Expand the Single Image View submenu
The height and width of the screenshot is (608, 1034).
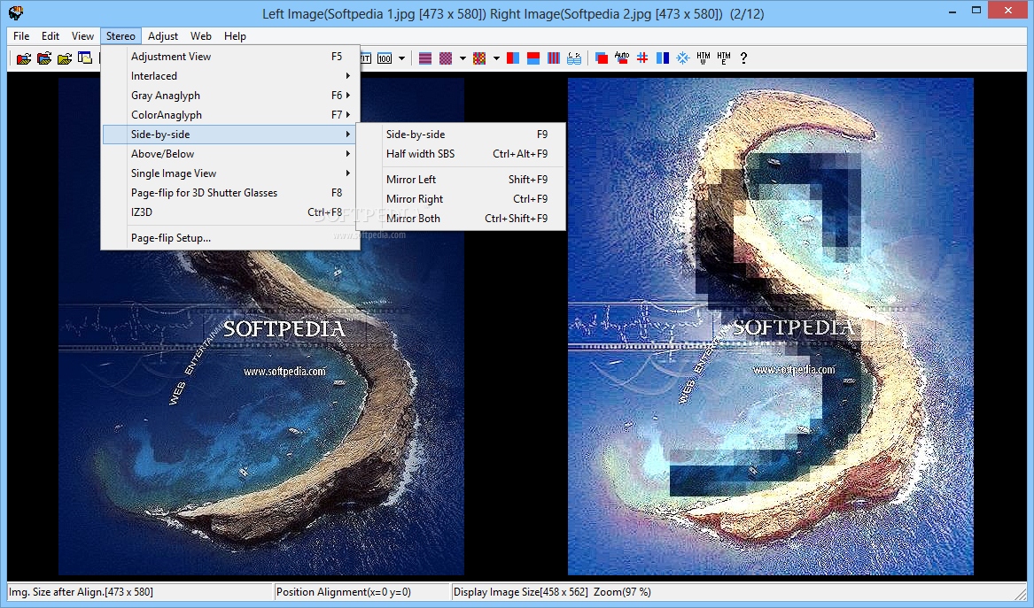229,173
